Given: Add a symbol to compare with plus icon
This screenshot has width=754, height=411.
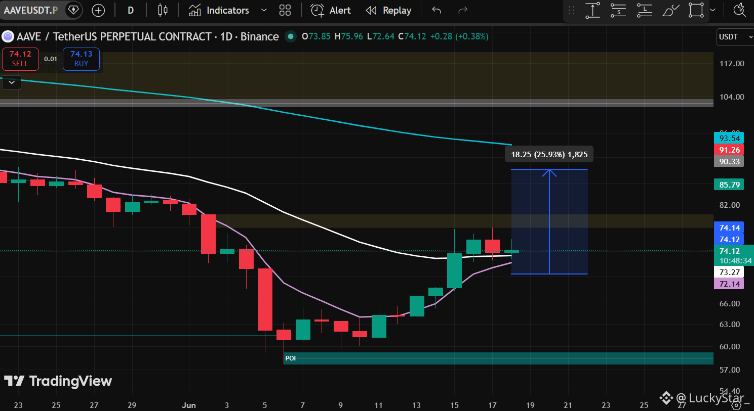Looking at the screenshot, I should coord(98,10).
